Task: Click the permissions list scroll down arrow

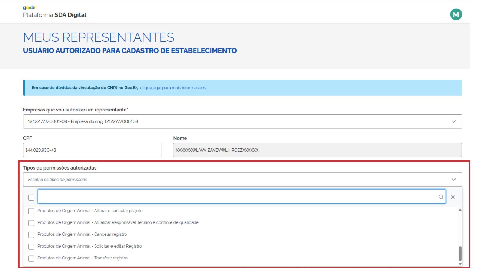Action: point(460,264)
